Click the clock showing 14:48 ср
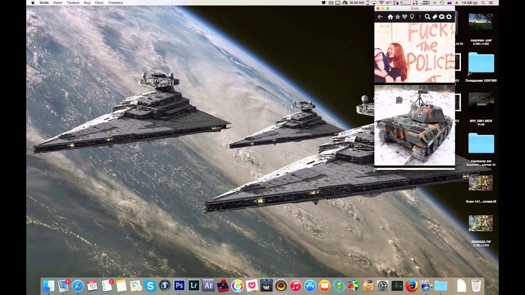The height and width of the screenshot is (295, 525). click(x=469, y=2)
